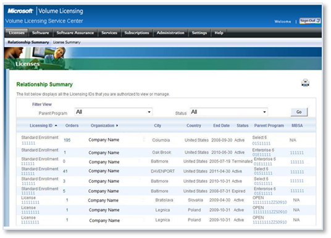Open the Status filter dropdown

coord(229,112)
